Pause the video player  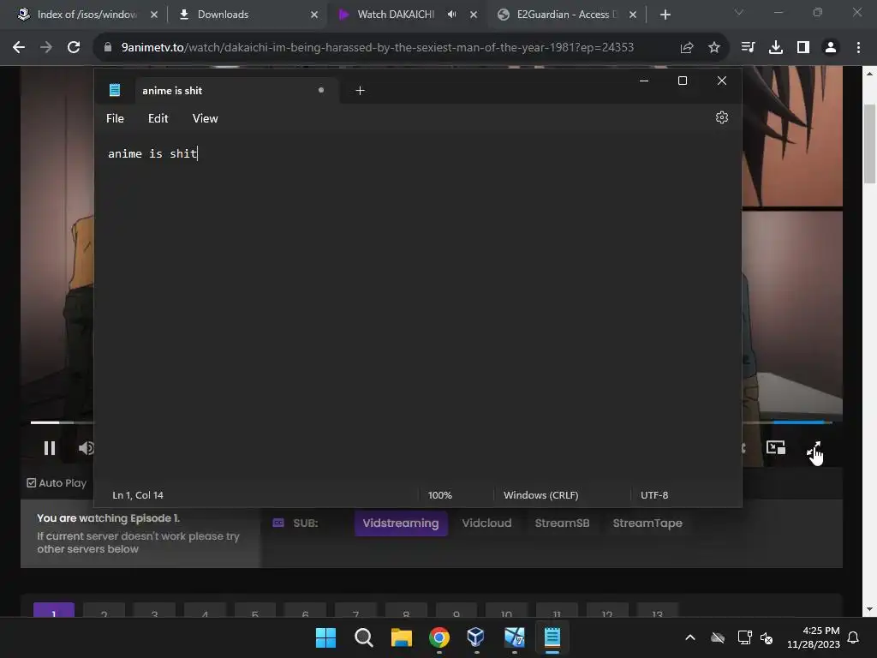coord(50,448)
